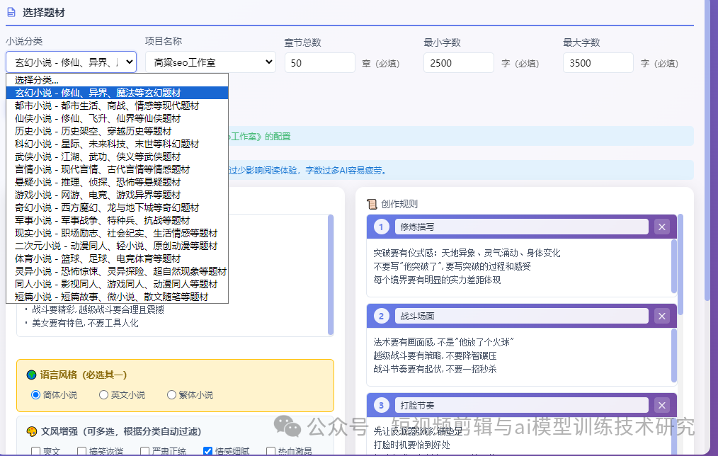This screenshot has width=718, height=456.
Task: Dismiss the 战斗场面 rule card
Action: click(x=661, y=316)
